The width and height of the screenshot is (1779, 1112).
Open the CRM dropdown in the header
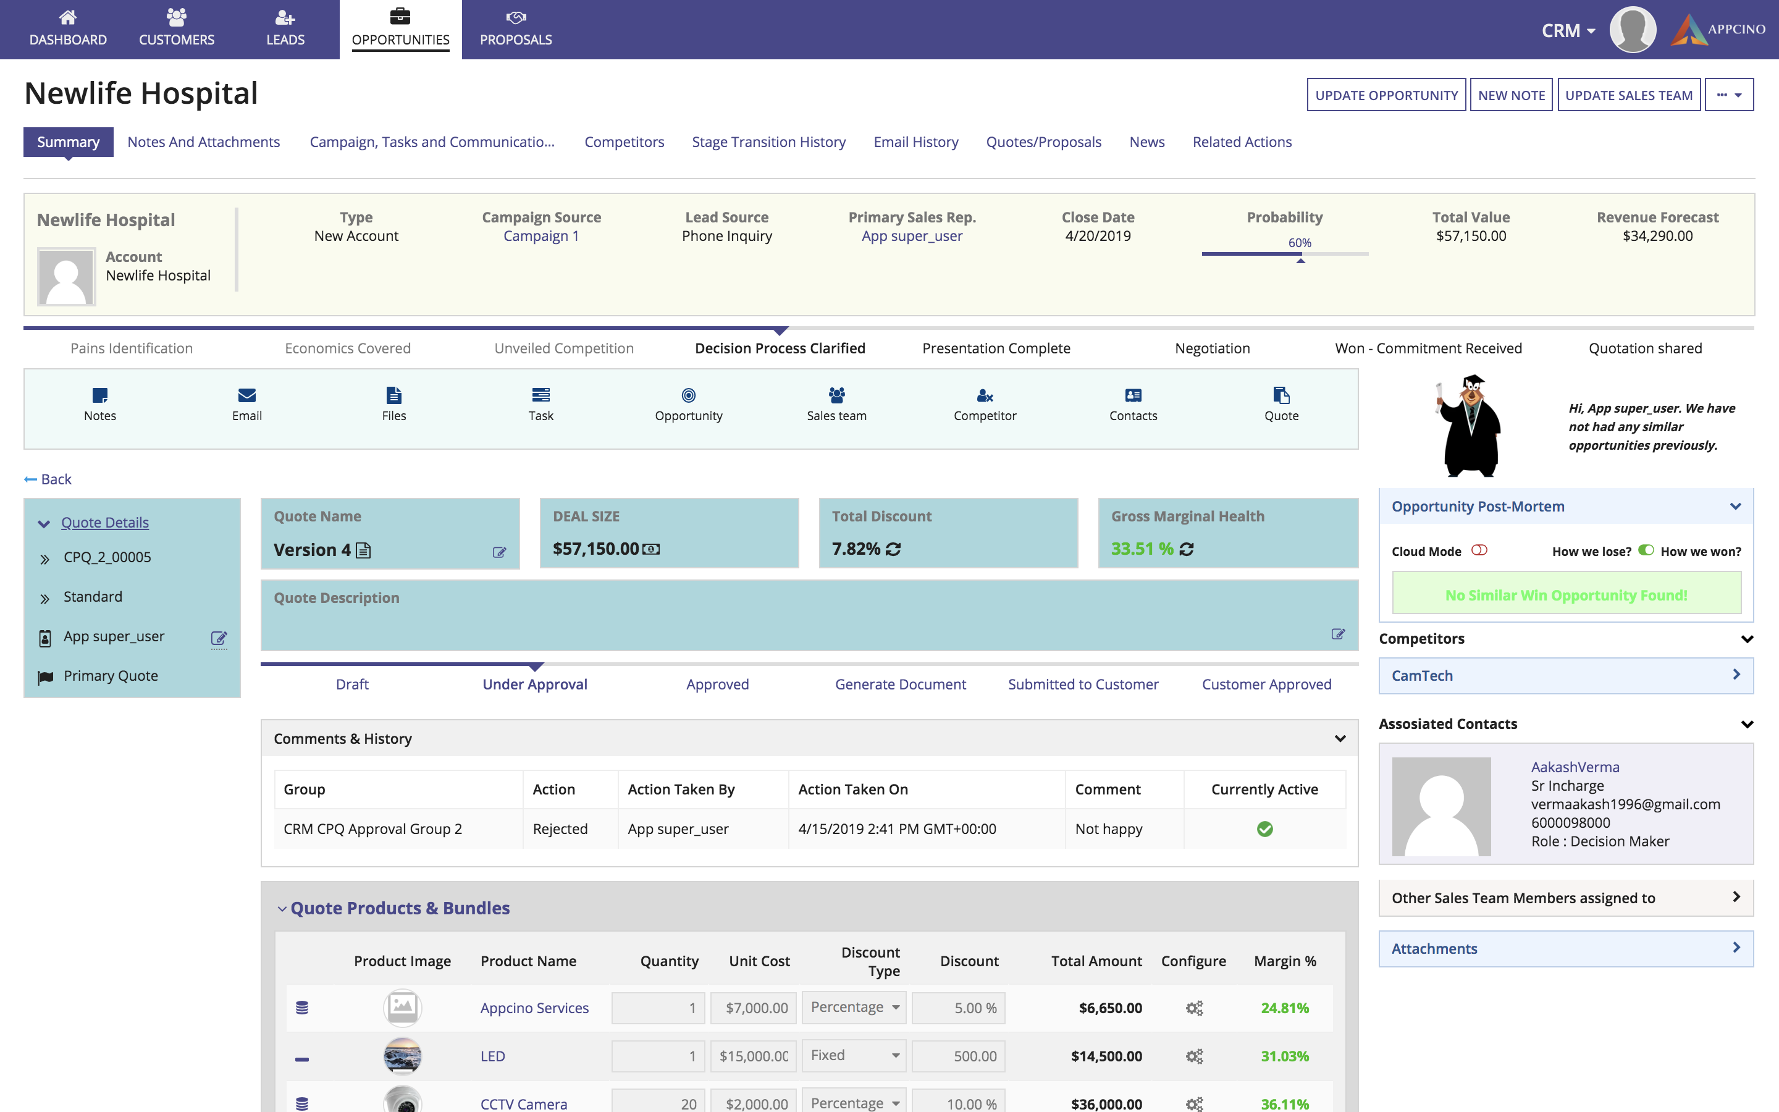point(1568,31)
